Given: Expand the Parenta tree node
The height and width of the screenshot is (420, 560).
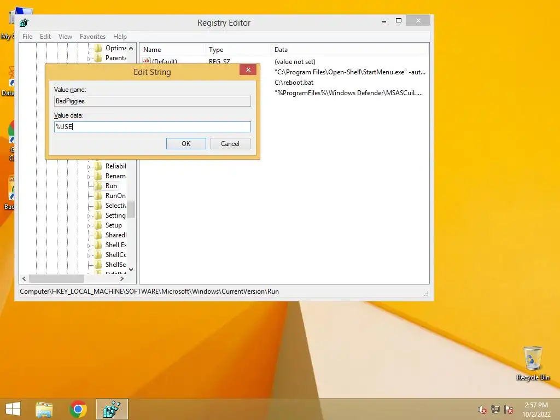Looking at the screenshot, I should (89, 59).
